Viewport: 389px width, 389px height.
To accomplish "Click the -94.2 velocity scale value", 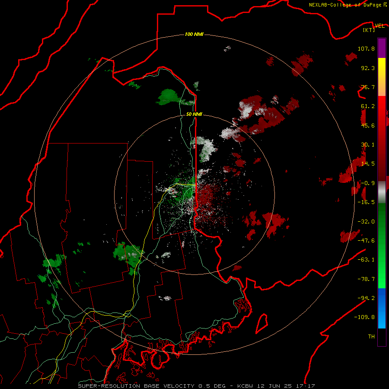I will 366,298.
